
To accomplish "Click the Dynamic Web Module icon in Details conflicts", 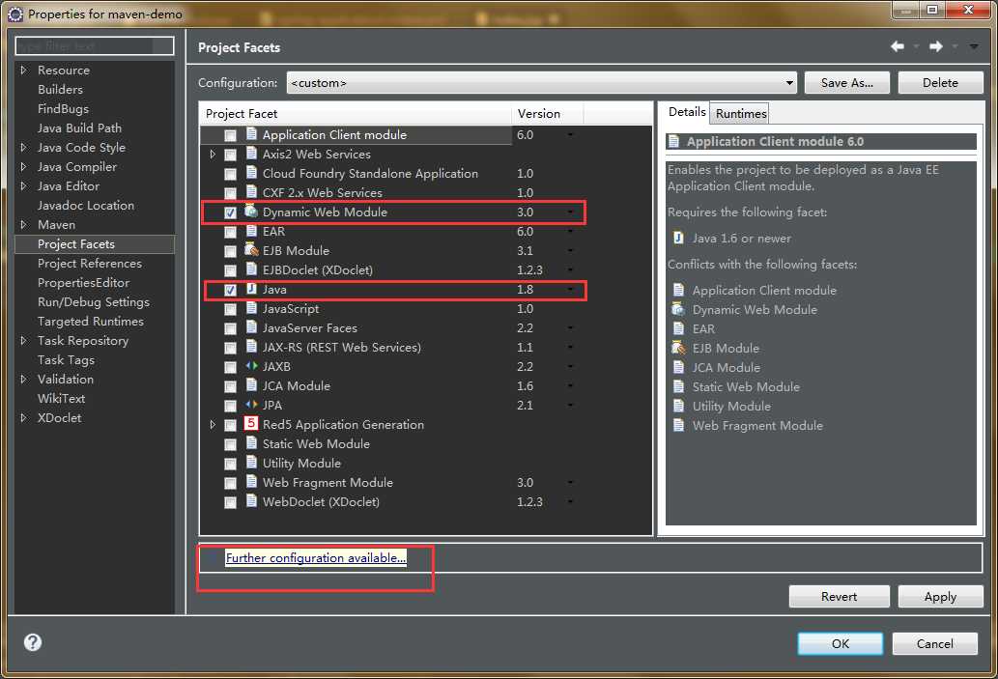I will point(678,309).
